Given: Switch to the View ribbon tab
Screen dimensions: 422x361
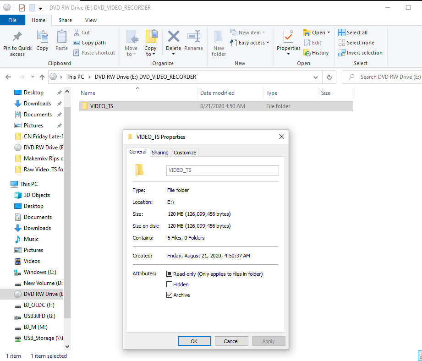Looking at the screenshot, I should click(x=91, y=20).
